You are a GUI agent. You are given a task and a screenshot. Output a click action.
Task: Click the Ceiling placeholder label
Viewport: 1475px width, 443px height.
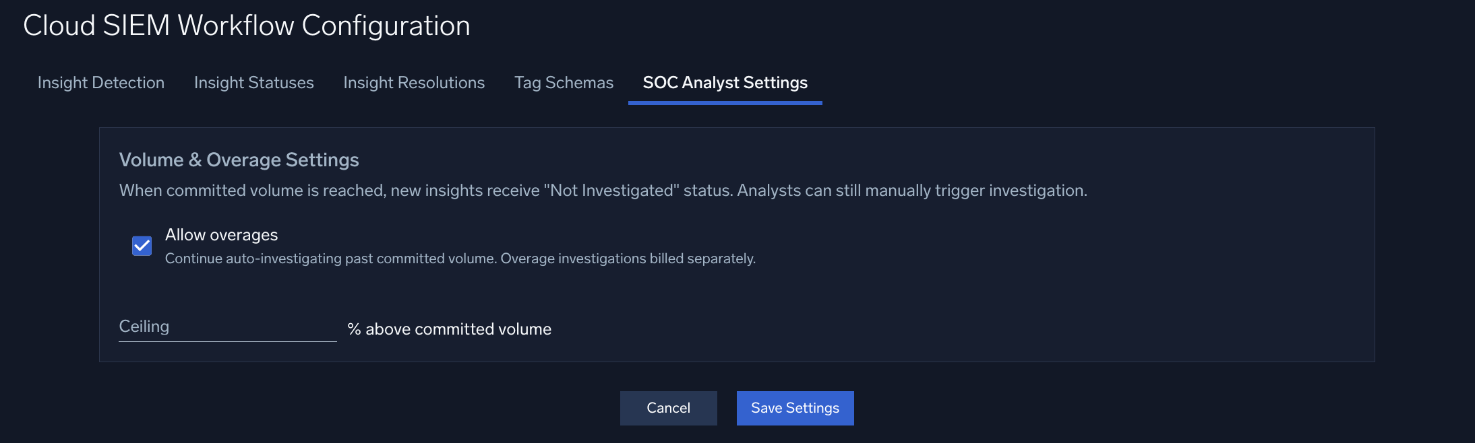pos(144,327)
